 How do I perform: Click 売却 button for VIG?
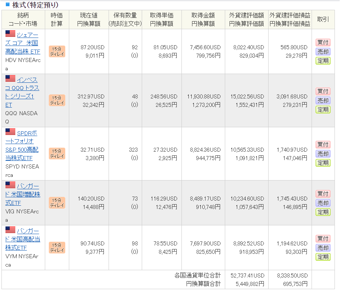tap(323, 203)
